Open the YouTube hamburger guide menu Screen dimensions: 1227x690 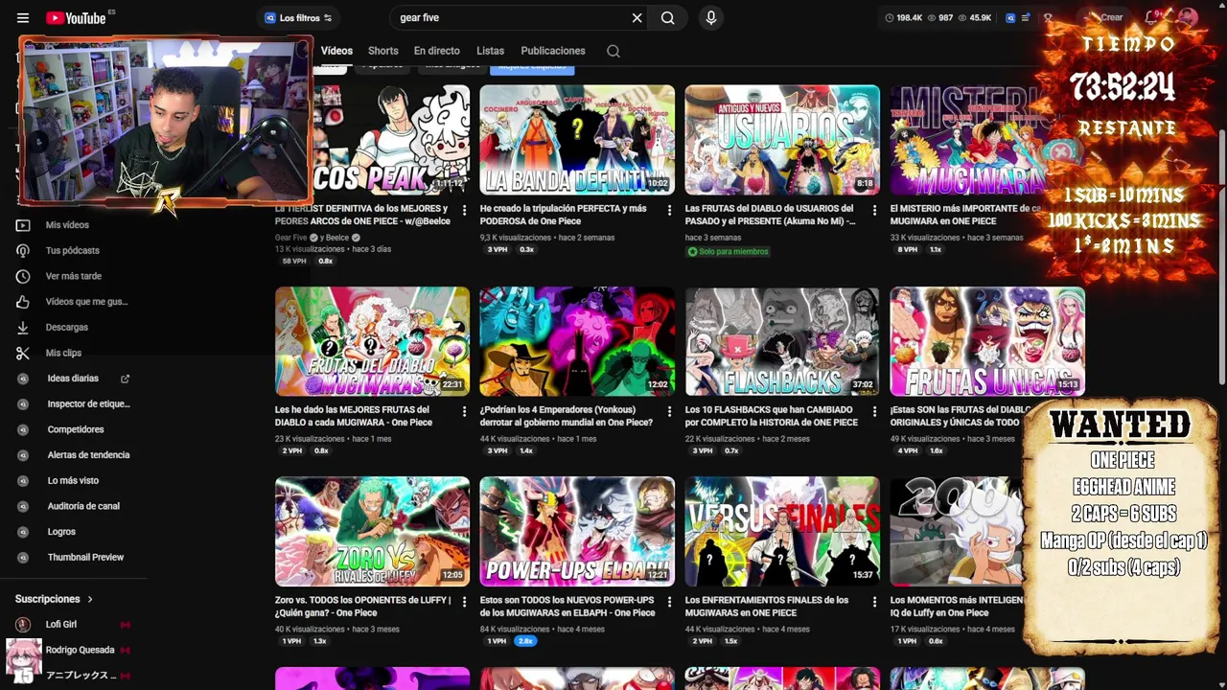point(23,17)
